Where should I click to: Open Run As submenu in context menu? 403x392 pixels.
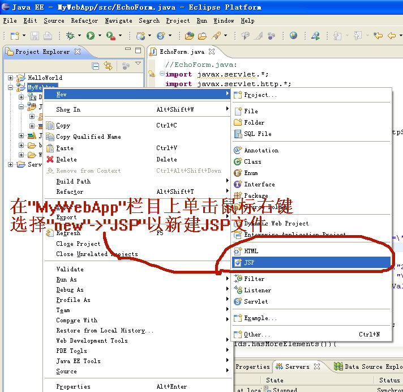point(138,279)
